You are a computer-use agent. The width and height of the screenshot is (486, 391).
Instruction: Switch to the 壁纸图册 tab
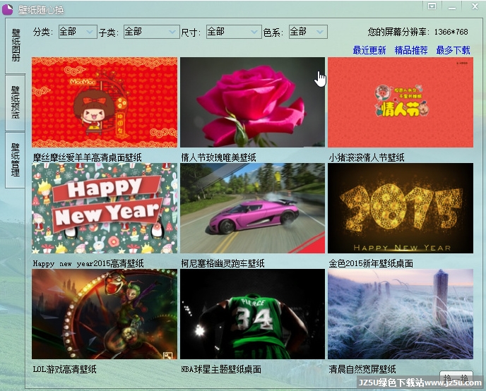(x=16, y=45)
